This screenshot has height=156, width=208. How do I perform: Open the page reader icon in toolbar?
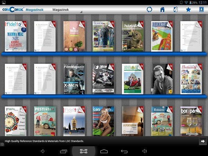(175, 10)
